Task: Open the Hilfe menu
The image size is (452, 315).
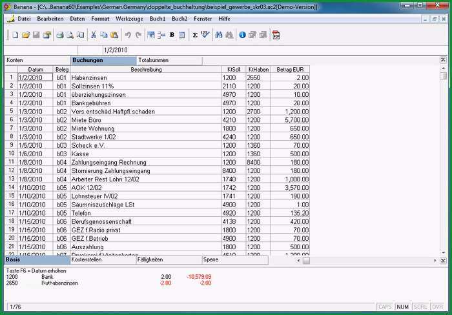Action: click(x=224, y=19)
